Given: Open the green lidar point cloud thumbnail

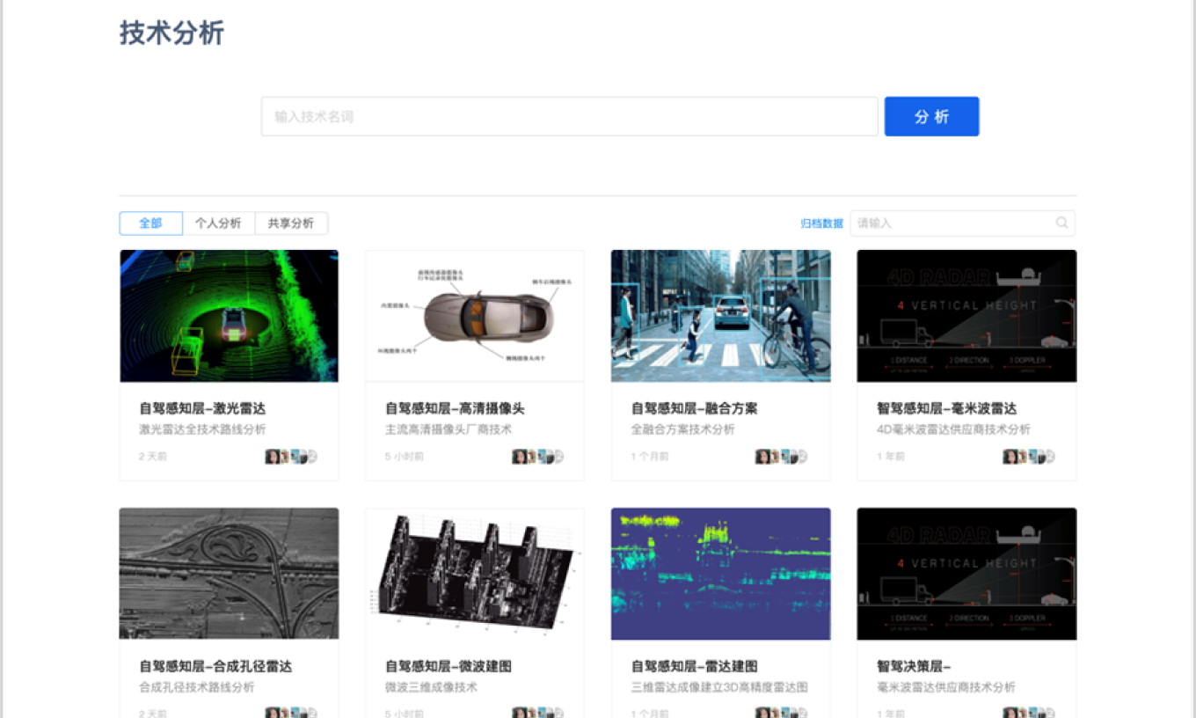Looking at the screenshot, I should [x=229, y=316].
